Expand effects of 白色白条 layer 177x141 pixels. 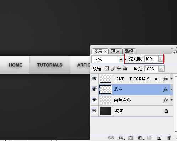point(172,100)
